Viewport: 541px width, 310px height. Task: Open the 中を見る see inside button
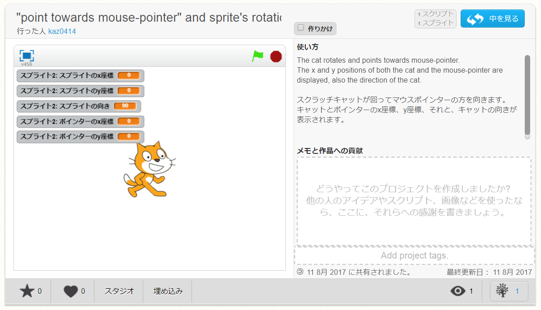tap(492, 19)
